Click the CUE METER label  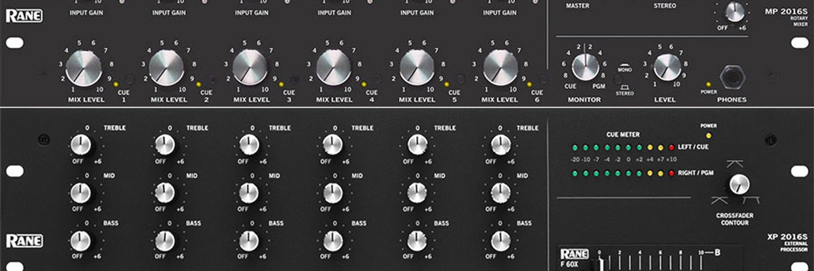click(622, 134)
